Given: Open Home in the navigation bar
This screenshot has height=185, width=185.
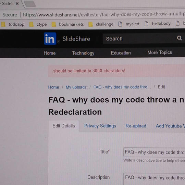Looking at the screenshot, I should 50,53.
